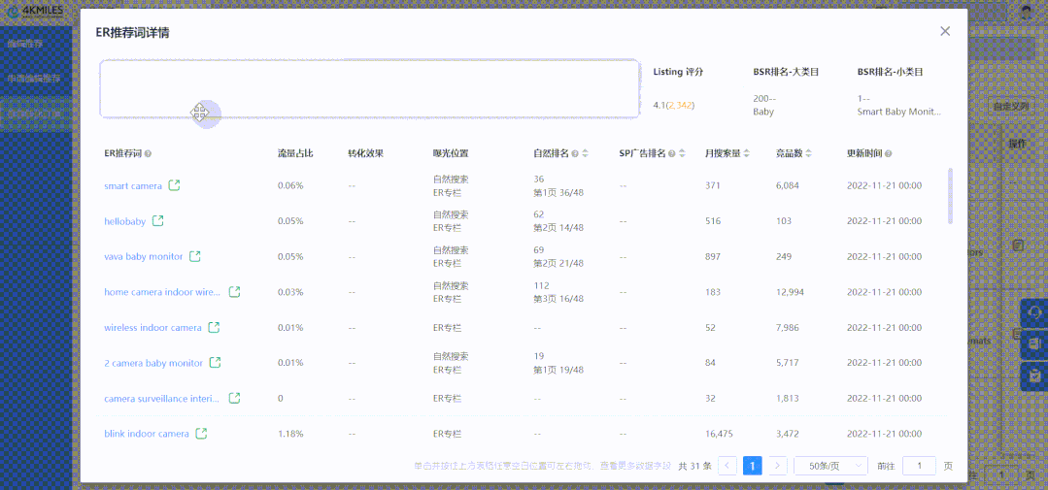Viewport: 1048px width, 490px height.
Task: Open the 50条/页 page size dropdown
Action: tap(830, 466)
